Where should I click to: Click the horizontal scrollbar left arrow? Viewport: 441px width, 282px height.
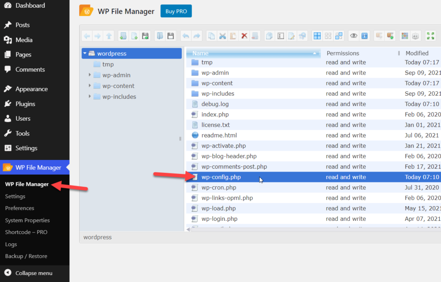pos(188,229)
